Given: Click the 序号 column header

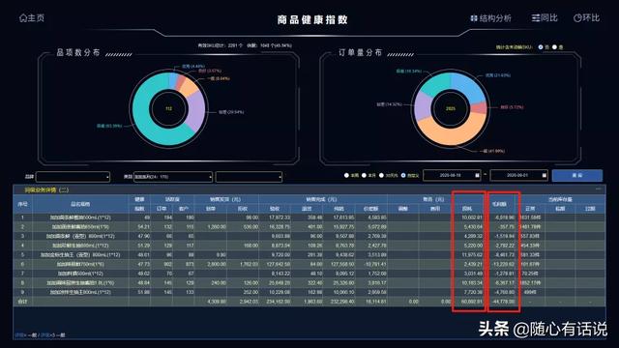Looking at the screenshot, I should click(23, 204).
